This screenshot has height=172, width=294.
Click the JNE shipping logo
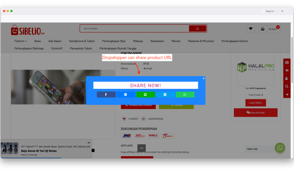click(x=126, y=136)
